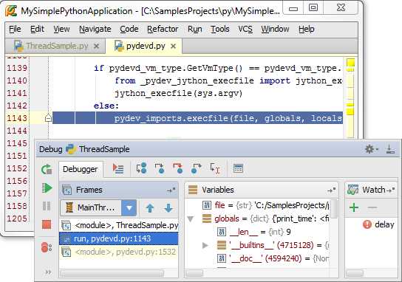Open the View menu

tap(61, 29)
